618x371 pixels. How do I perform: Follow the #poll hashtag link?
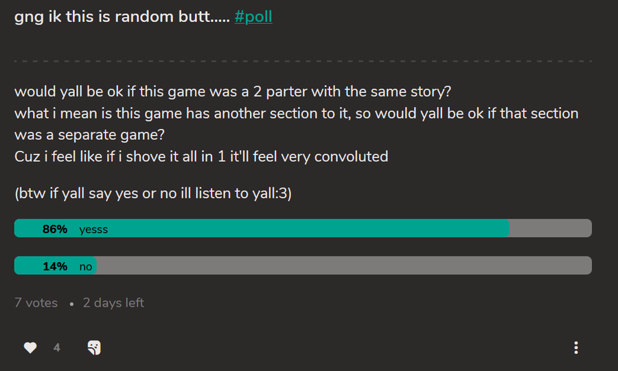(253, 16)
